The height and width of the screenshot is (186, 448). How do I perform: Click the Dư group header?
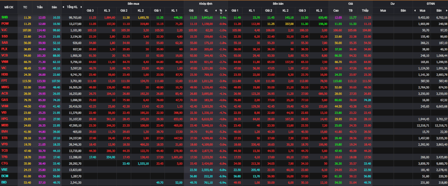tap(392, 4)
